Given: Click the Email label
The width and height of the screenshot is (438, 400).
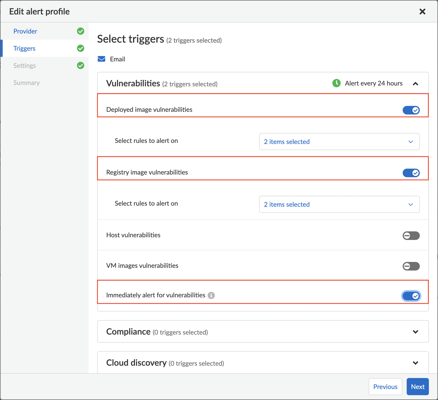Looking at the screenshot, I should point(118,59).
